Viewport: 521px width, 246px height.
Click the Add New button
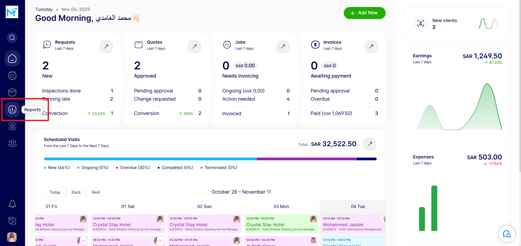coord(364,13)
